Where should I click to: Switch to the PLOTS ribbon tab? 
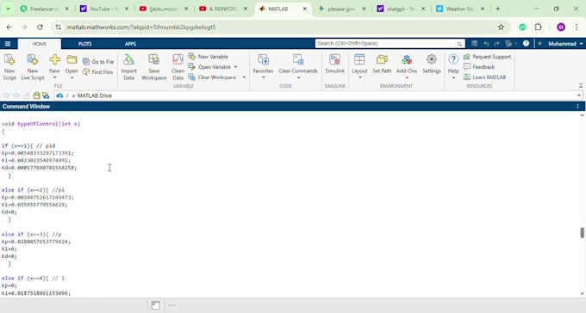[x=84, y=44]
